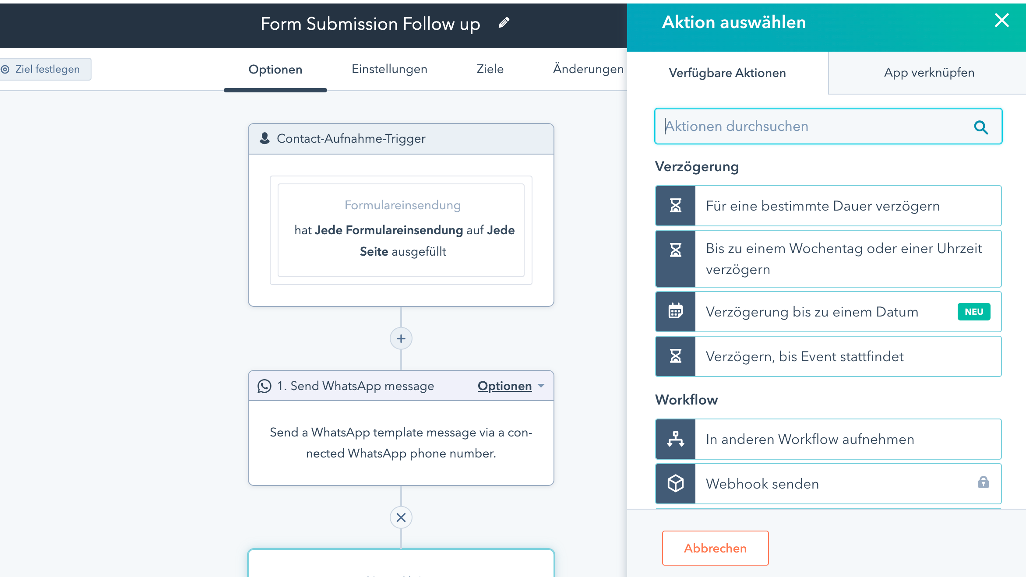The width and height of the screenshot is (1026, 577).
Task: Click the lock icon on Webhook senden
Action: pyautogui.click(x=984, y=482)
